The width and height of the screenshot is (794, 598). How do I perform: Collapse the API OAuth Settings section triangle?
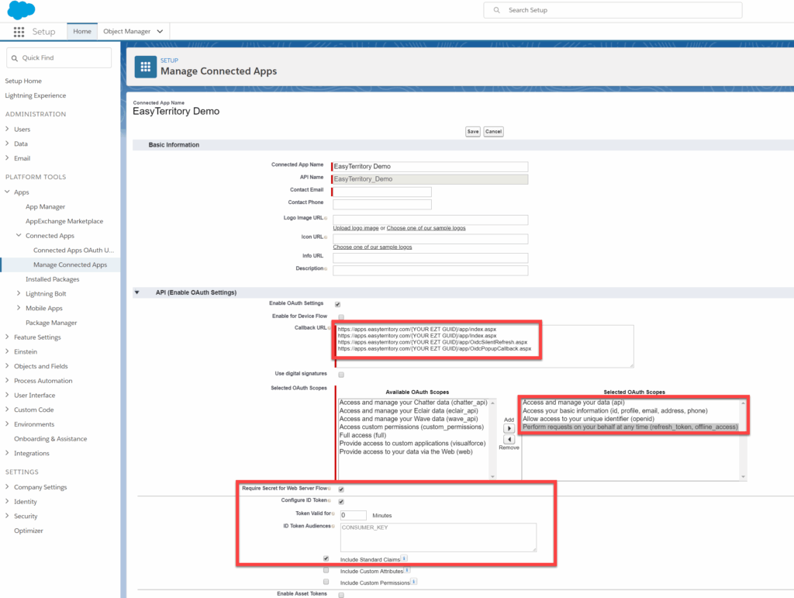pyautogui.click(x=136, y=293)
